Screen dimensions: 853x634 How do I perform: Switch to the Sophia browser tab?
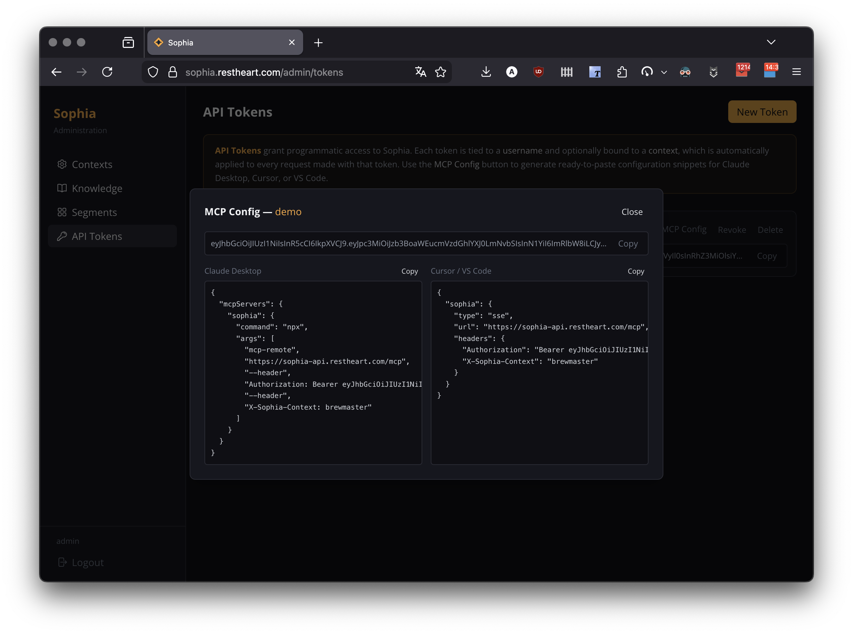pos(215,42)
